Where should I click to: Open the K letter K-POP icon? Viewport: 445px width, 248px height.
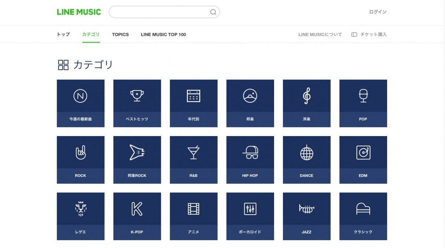pyautogui.click(x=137, y=209)
